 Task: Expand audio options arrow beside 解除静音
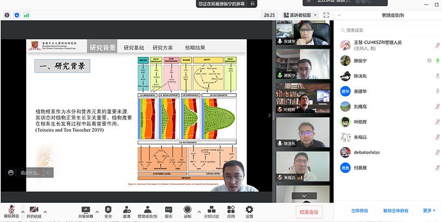pyautogui.click(x=23, y=212)
